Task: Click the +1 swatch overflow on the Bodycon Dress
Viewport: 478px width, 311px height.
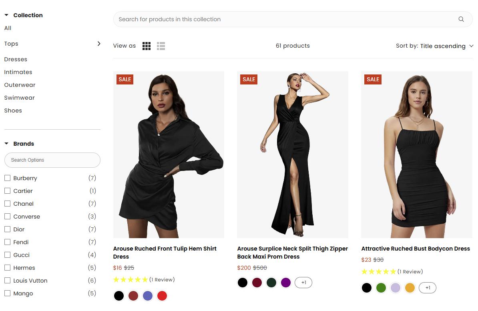Action: (x=428, y=287)
